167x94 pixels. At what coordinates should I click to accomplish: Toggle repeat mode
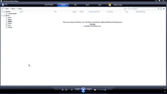click(66, 90)
